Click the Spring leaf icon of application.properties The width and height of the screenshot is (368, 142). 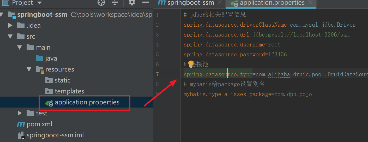pos(49,102)
